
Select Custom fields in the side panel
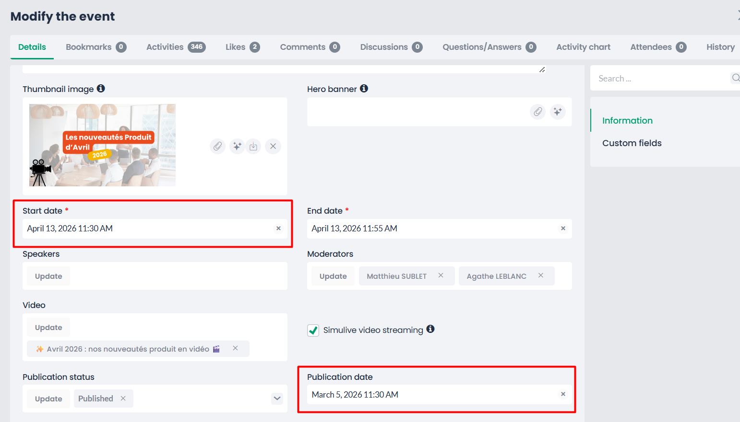[x=632, y=143]
